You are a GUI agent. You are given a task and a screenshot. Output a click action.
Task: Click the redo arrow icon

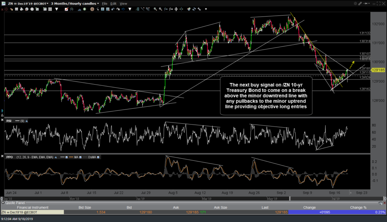(x=118, y=9)
